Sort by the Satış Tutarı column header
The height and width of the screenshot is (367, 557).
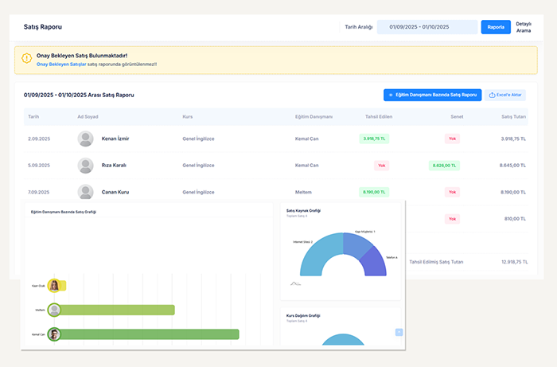[512, 116]
